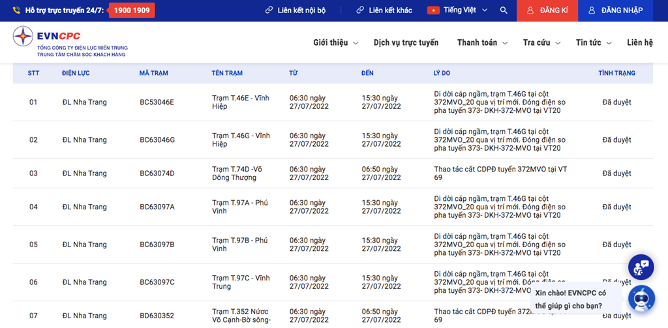
Task: Click the ĐĂNG KÍ register button
Action: (x=547, y=10)
